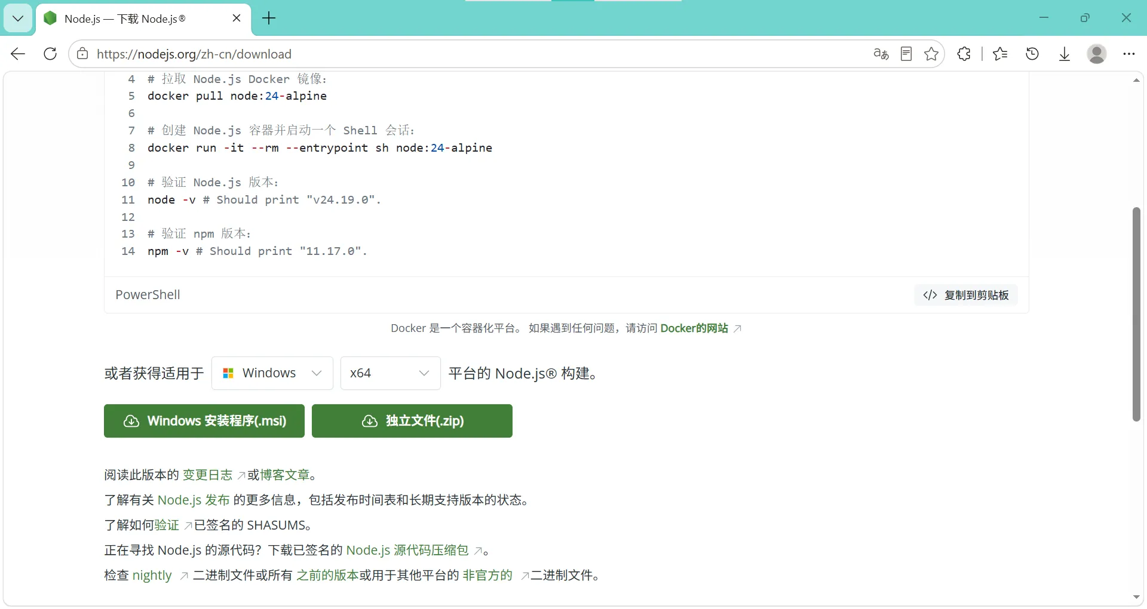Copy code snippet to clipboard
The image size is (1147, 609).
pyautogui.click(x=966, y=295)
